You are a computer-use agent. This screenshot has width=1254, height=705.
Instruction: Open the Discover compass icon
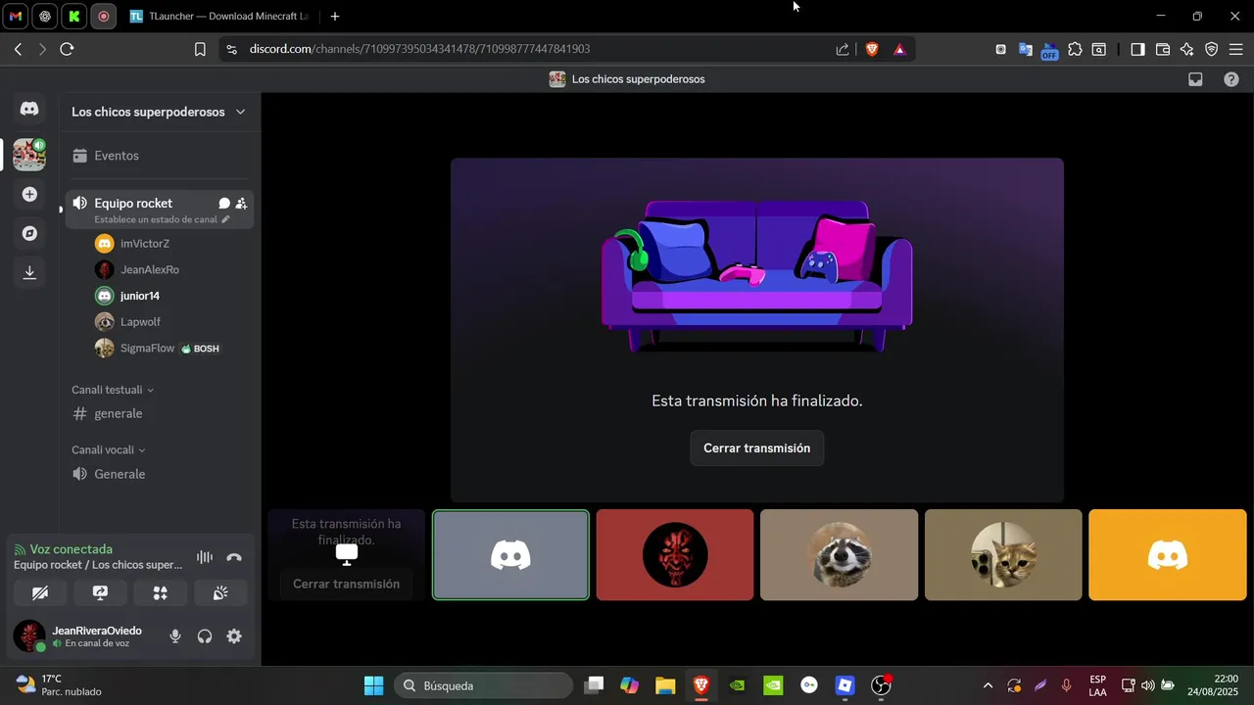(x=29, y=233)
